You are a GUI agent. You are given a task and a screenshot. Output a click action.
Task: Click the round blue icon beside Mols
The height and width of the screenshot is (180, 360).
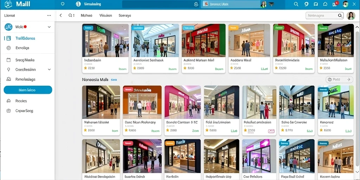8,27
